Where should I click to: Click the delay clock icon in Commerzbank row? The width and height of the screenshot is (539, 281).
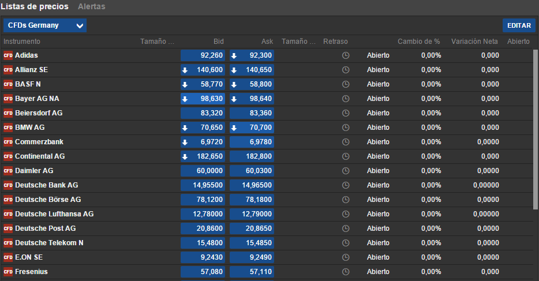click(x=346, y=142)
